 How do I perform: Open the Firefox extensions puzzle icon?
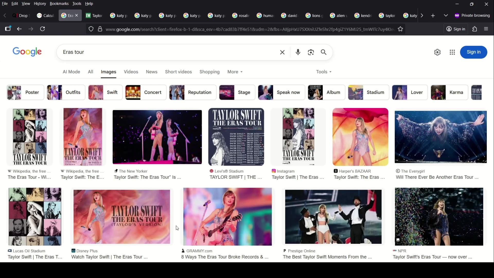point(475,29)
